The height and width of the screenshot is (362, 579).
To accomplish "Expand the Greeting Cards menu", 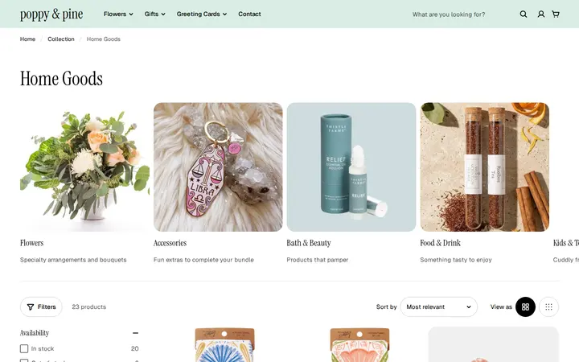I will click(202, 14).
